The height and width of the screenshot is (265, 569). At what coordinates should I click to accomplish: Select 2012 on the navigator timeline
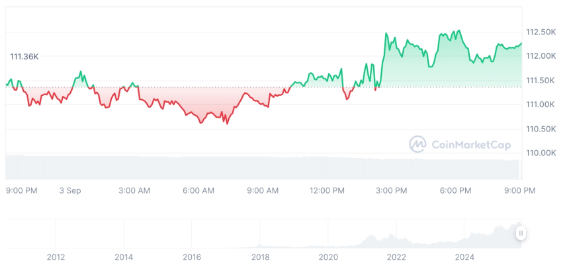(56, 256)
